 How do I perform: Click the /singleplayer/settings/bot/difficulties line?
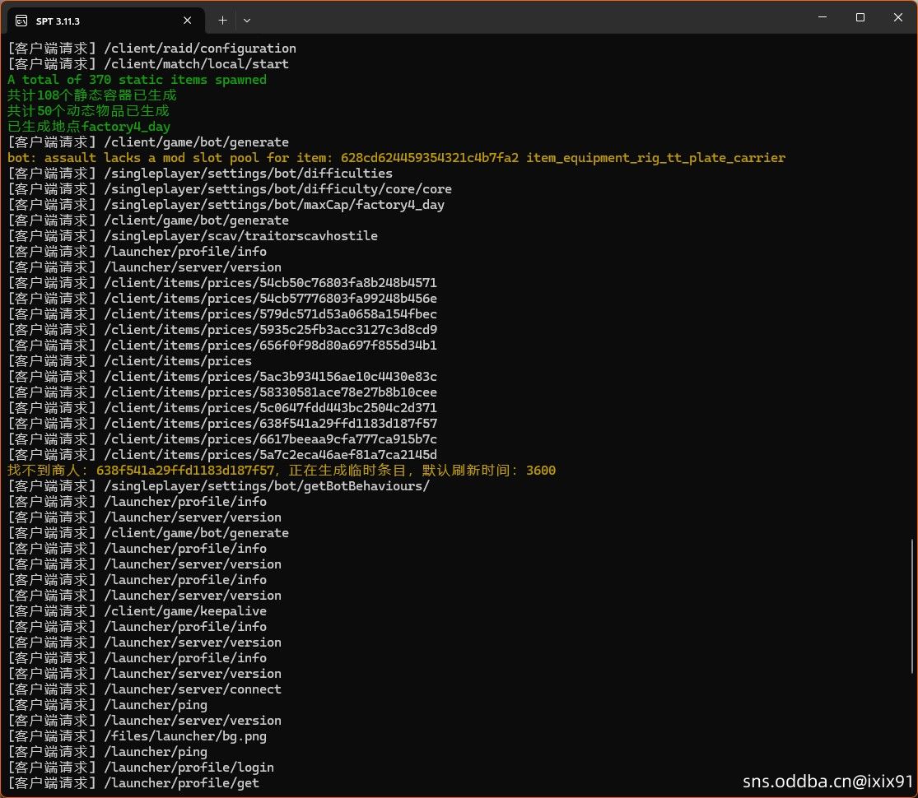click(x=200, y=174)
